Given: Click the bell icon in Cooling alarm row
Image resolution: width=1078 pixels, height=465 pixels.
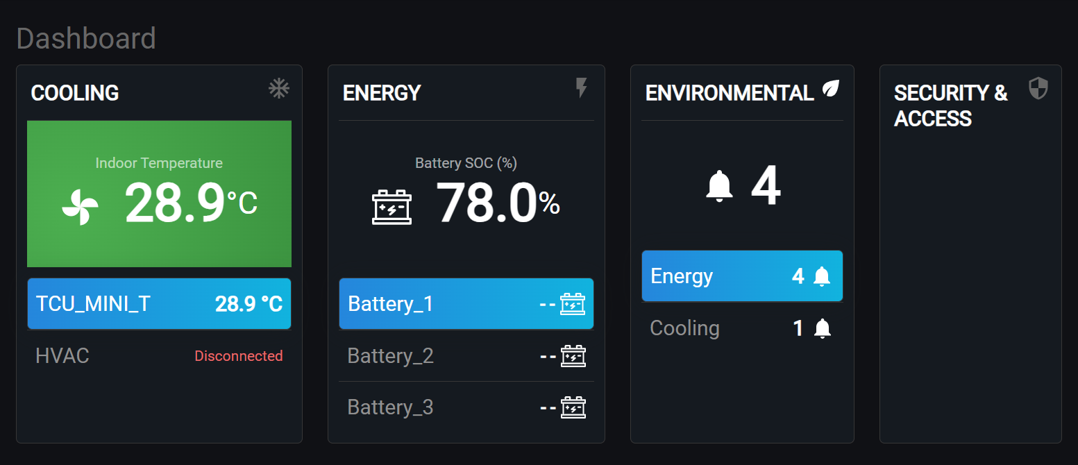Looking at the screenshot, I should coord(822,328).
